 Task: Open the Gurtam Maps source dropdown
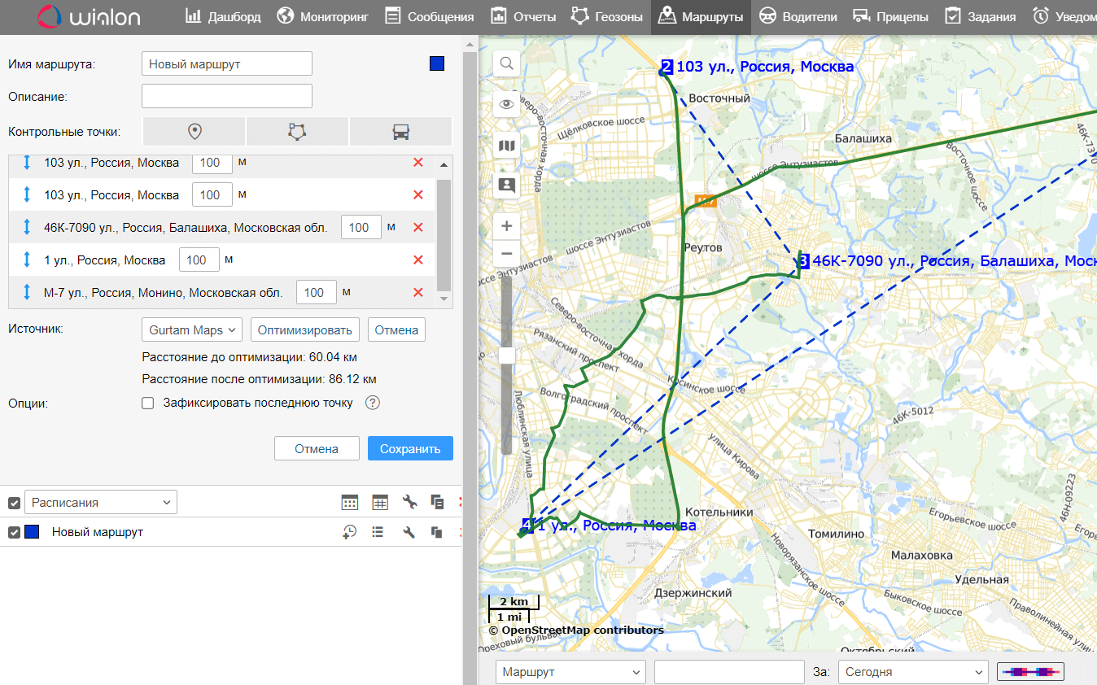click(x=192, y=330)
